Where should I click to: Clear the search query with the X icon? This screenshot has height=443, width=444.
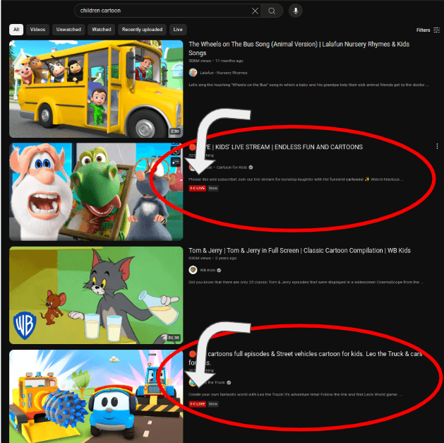(x=255, y=11)
